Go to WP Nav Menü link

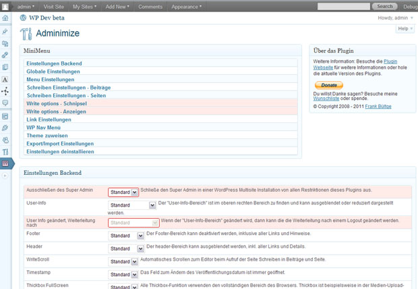click(43, 128)
